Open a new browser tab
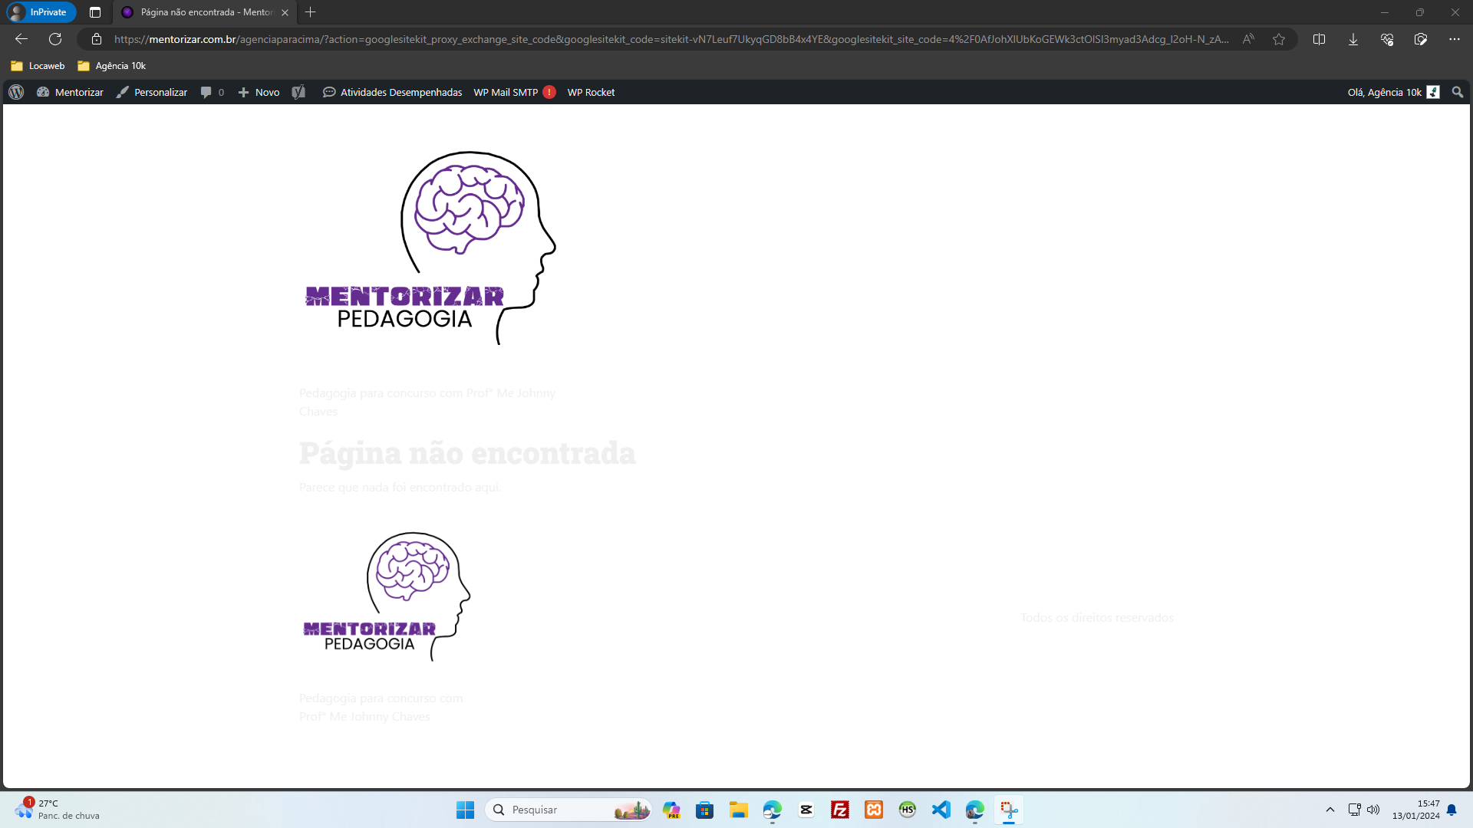Screen dimensions: 1473x828 tap(311, 12)
